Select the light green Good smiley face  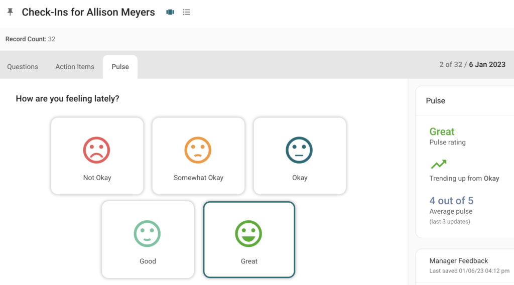(147, 233)
